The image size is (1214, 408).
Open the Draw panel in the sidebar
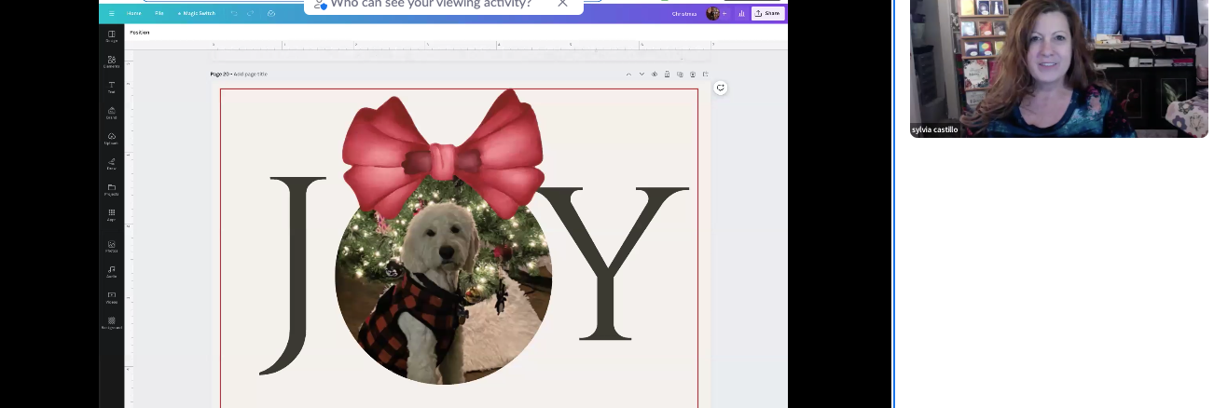[112, 164]
